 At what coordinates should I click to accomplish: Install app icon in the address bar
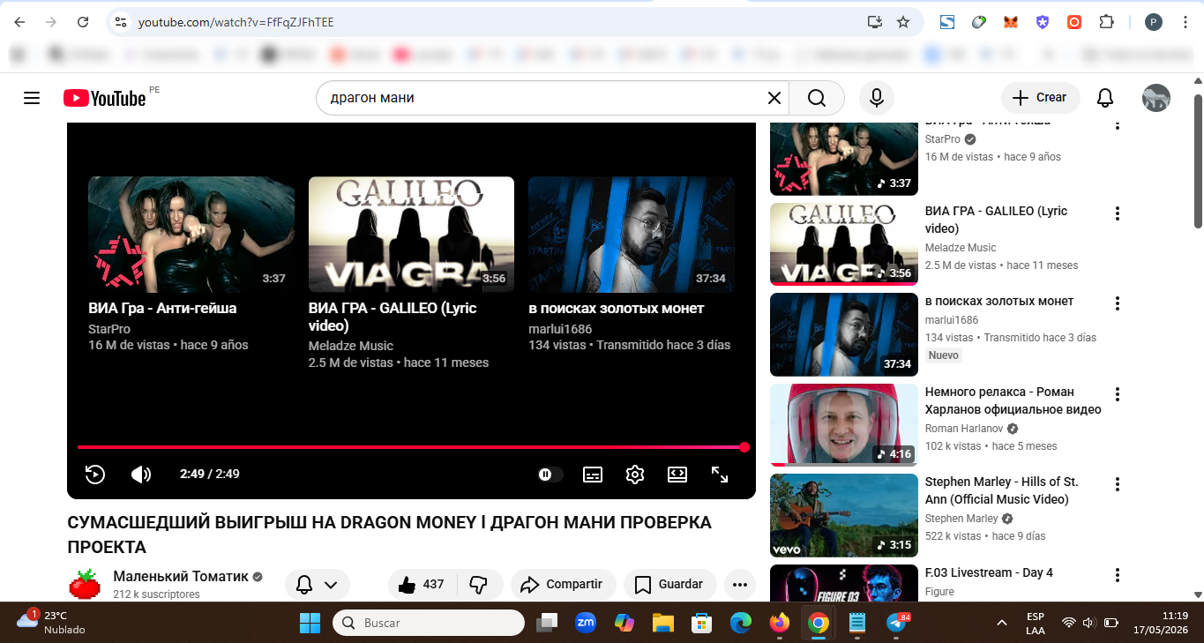875,22
